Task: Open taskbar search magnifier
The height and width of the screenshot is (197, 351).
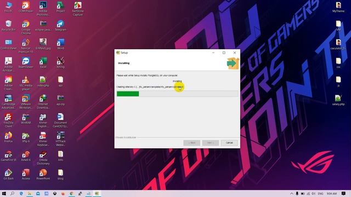Action: click(12, 194)
